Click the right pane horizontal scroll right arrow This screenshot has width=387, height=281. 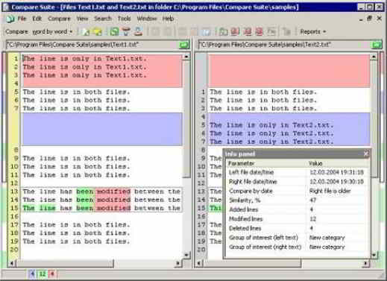coord(365,263)
